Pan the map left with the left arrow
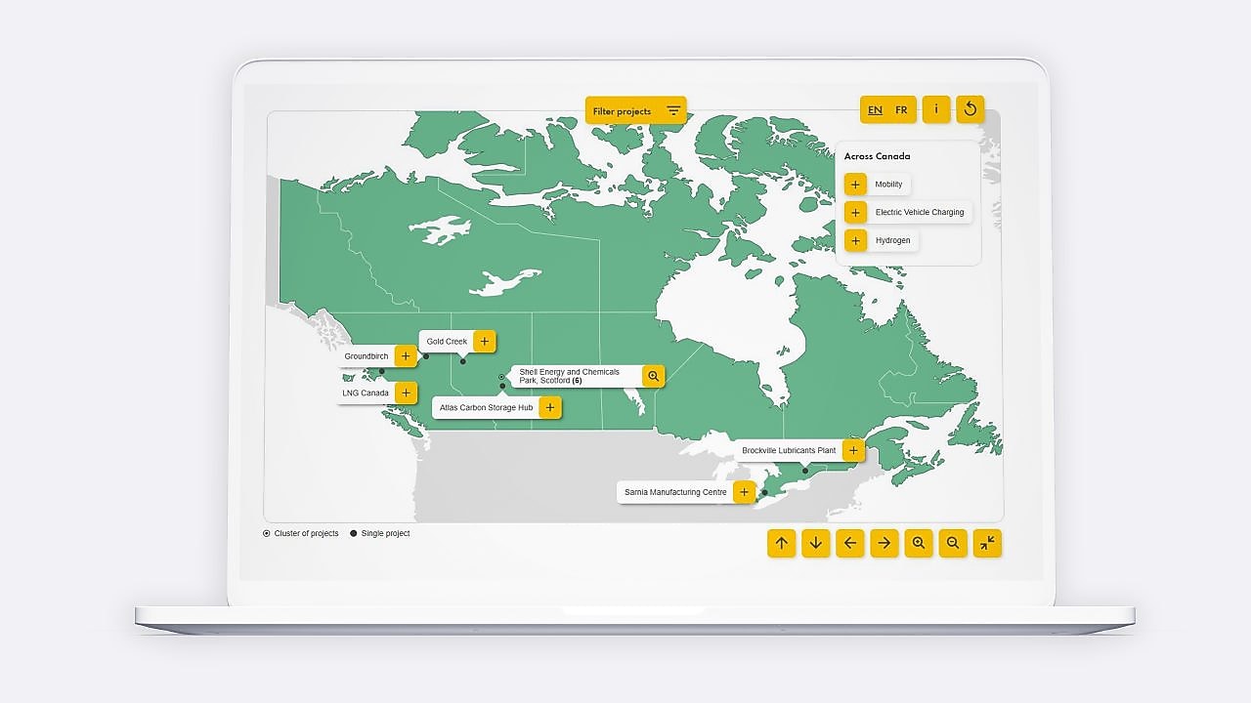This screenshot has height=703, width=1251. pos(849,542)
